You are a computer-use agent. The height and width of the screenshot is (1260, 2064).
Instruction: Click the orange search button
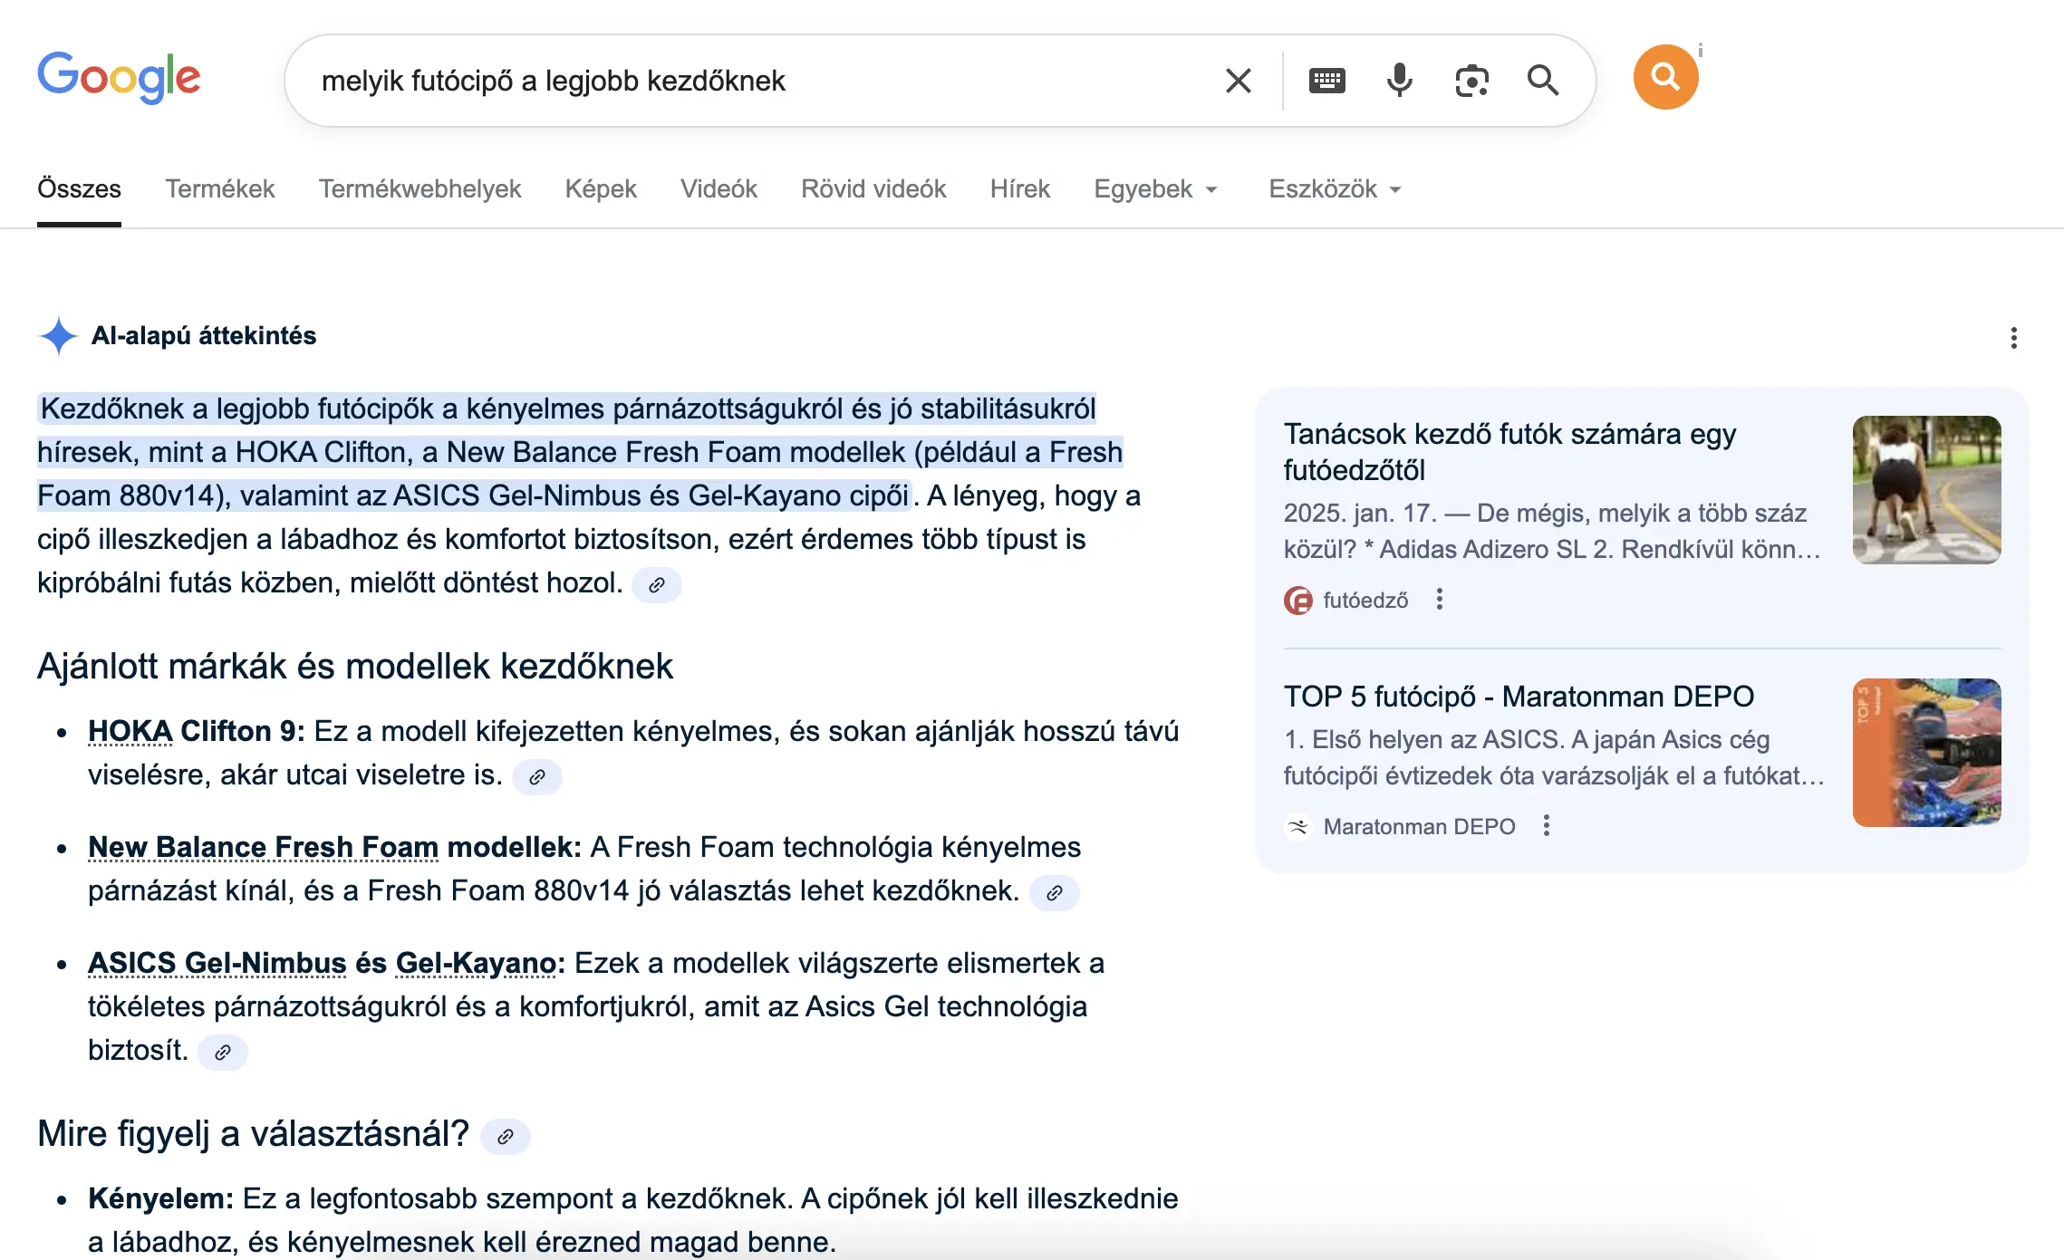(x=1665, y=77)
